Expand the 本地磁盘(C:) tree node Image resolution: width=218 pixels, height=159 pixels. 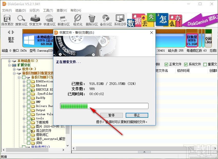9,61
